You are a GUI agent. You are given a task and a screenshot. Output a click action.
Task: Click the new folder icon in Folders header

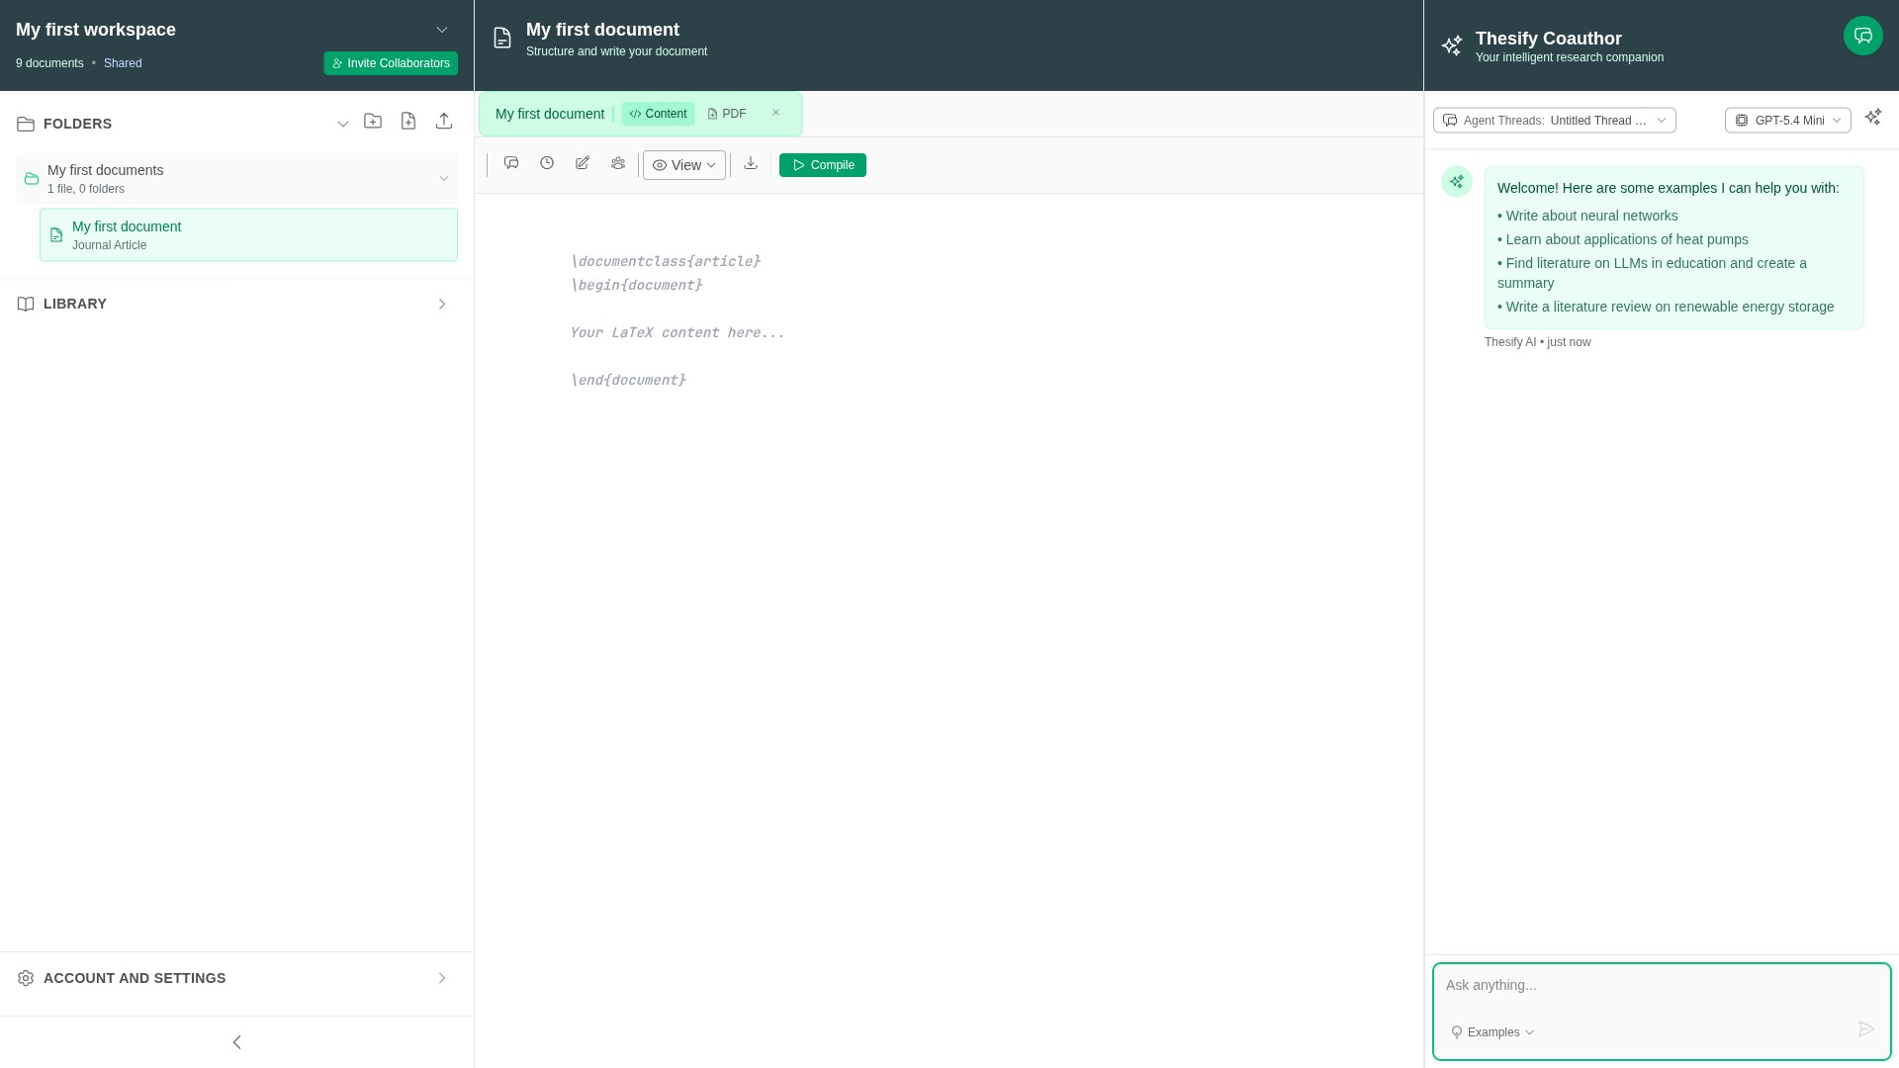point(373,121)
